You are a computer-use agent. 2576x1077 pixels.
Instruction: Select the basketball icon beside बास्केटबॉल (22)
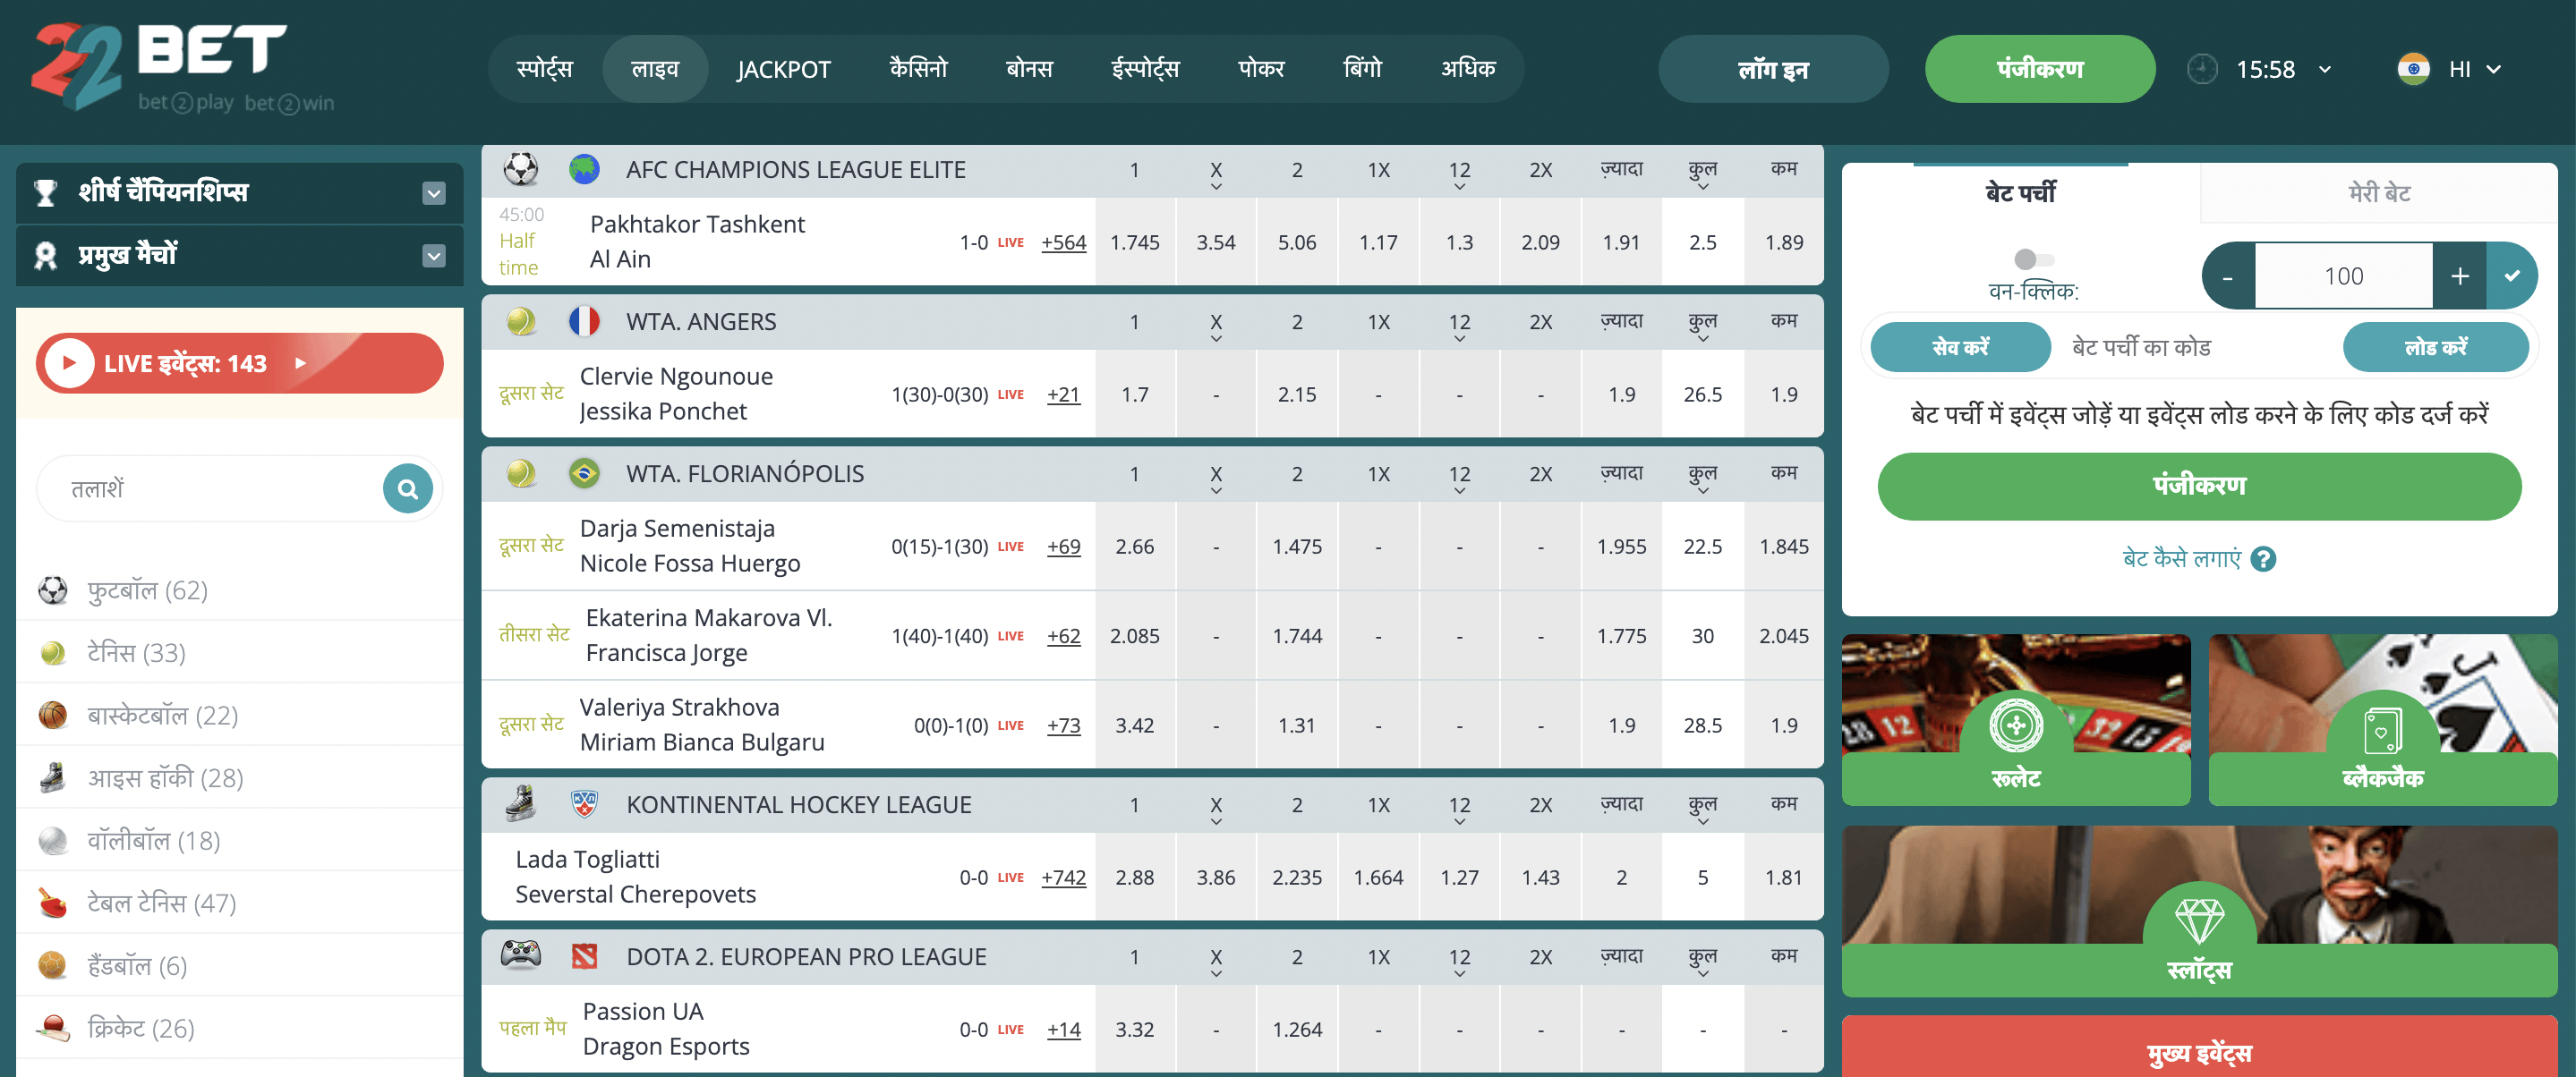tap(53, 716)
